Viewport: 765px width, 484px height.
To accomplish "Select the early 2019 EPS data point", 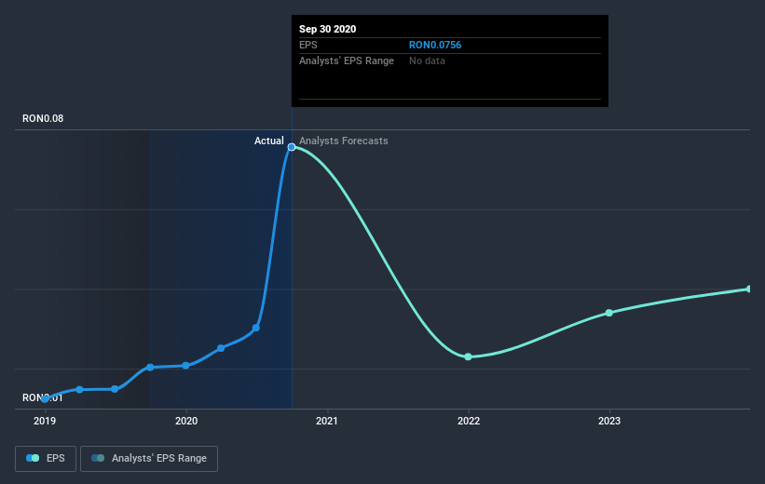I will pos(45,398).
